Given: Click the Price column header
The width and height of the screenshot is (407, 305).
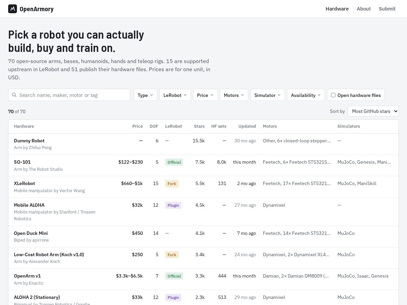Looking at the screenshot, I should coord(137,126).
